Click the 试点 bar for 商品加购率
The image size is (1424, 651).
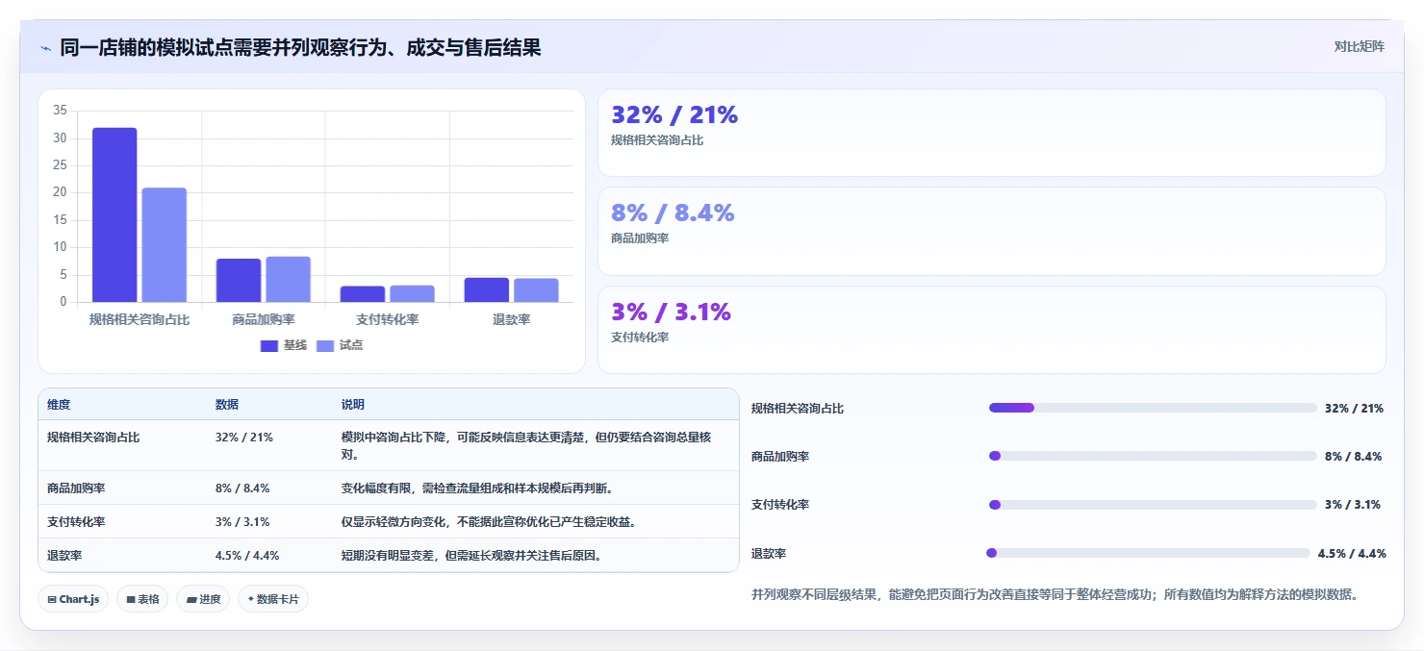(x=288, y=279)
